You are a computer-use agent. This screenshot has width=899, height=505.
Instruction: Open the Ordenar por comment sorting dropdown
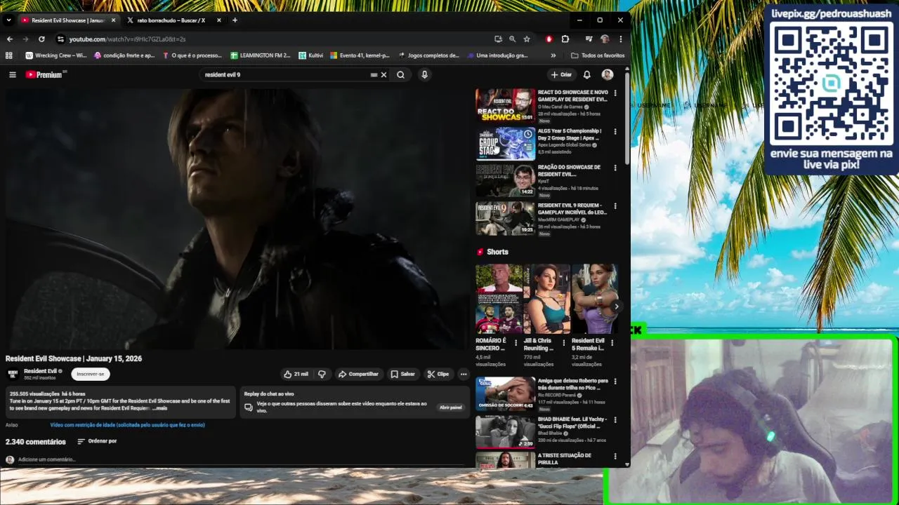[x=97, y=441]
